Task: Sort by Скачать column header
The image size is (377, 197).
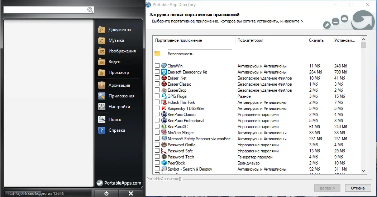Action: click(319, 40)
